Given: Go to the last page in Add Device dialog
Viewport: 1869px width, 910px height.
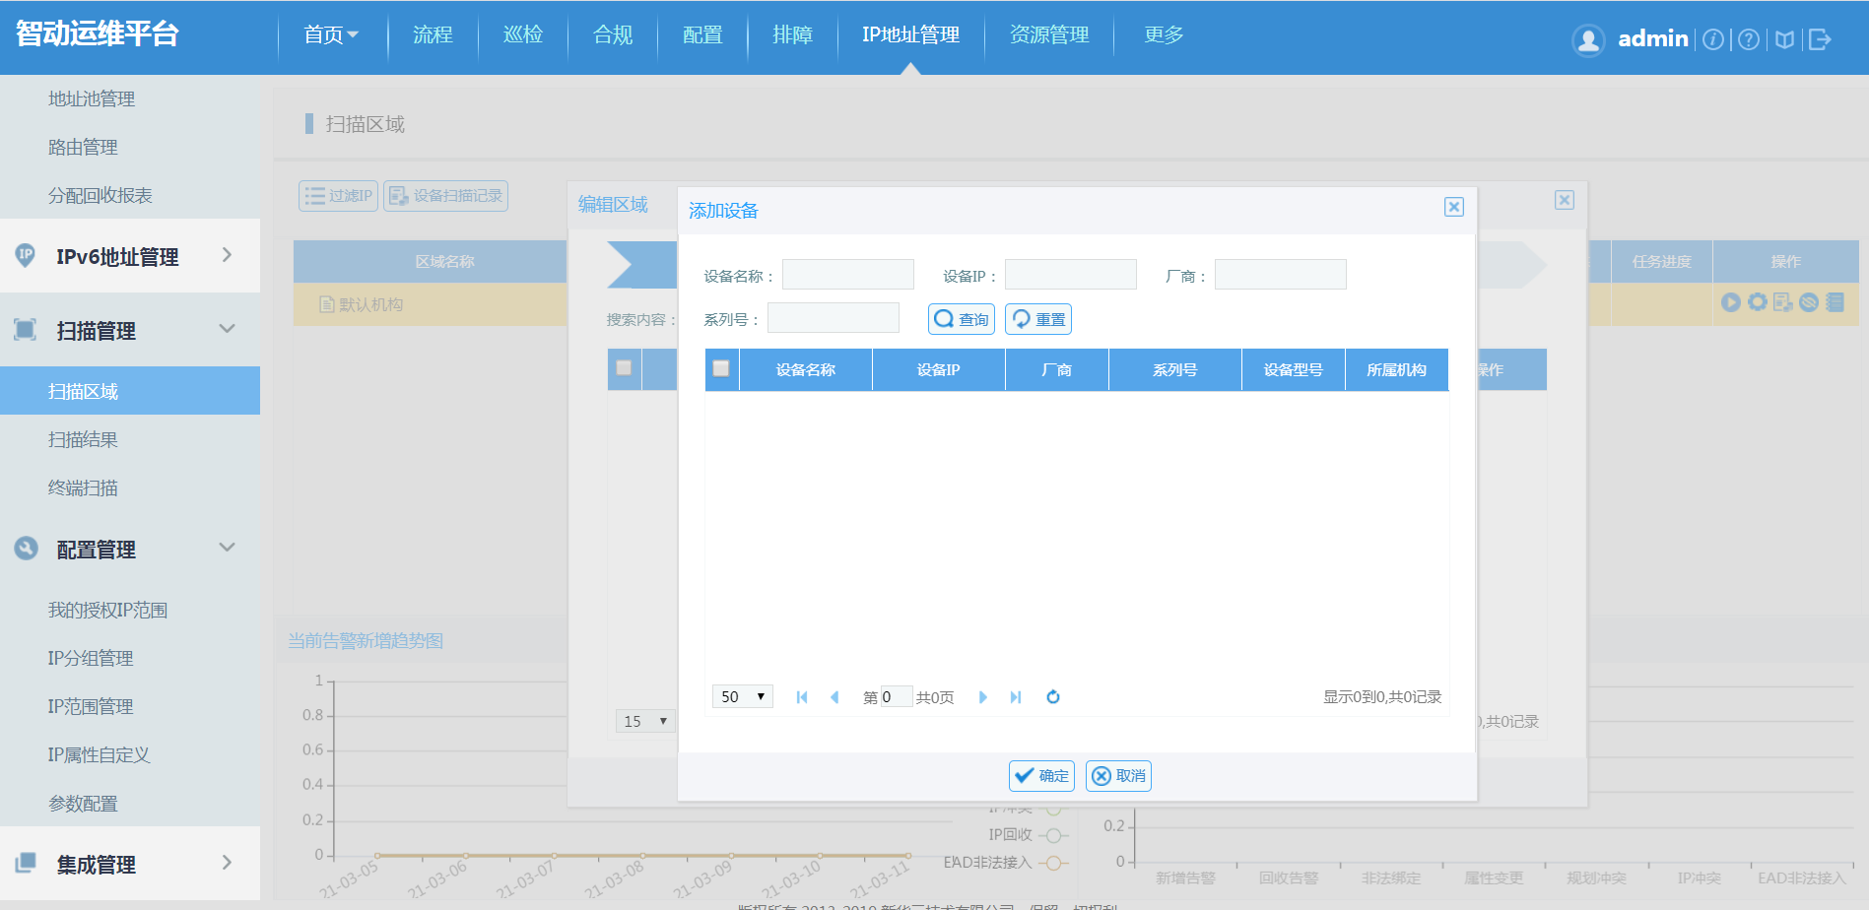Looking at the screenshot, I should click(x=1016, y=697).
